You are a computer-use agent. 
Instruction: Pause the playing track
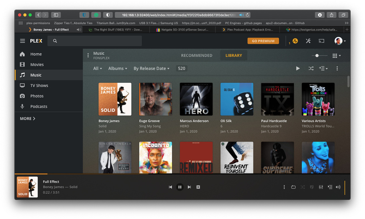point(180,187)
